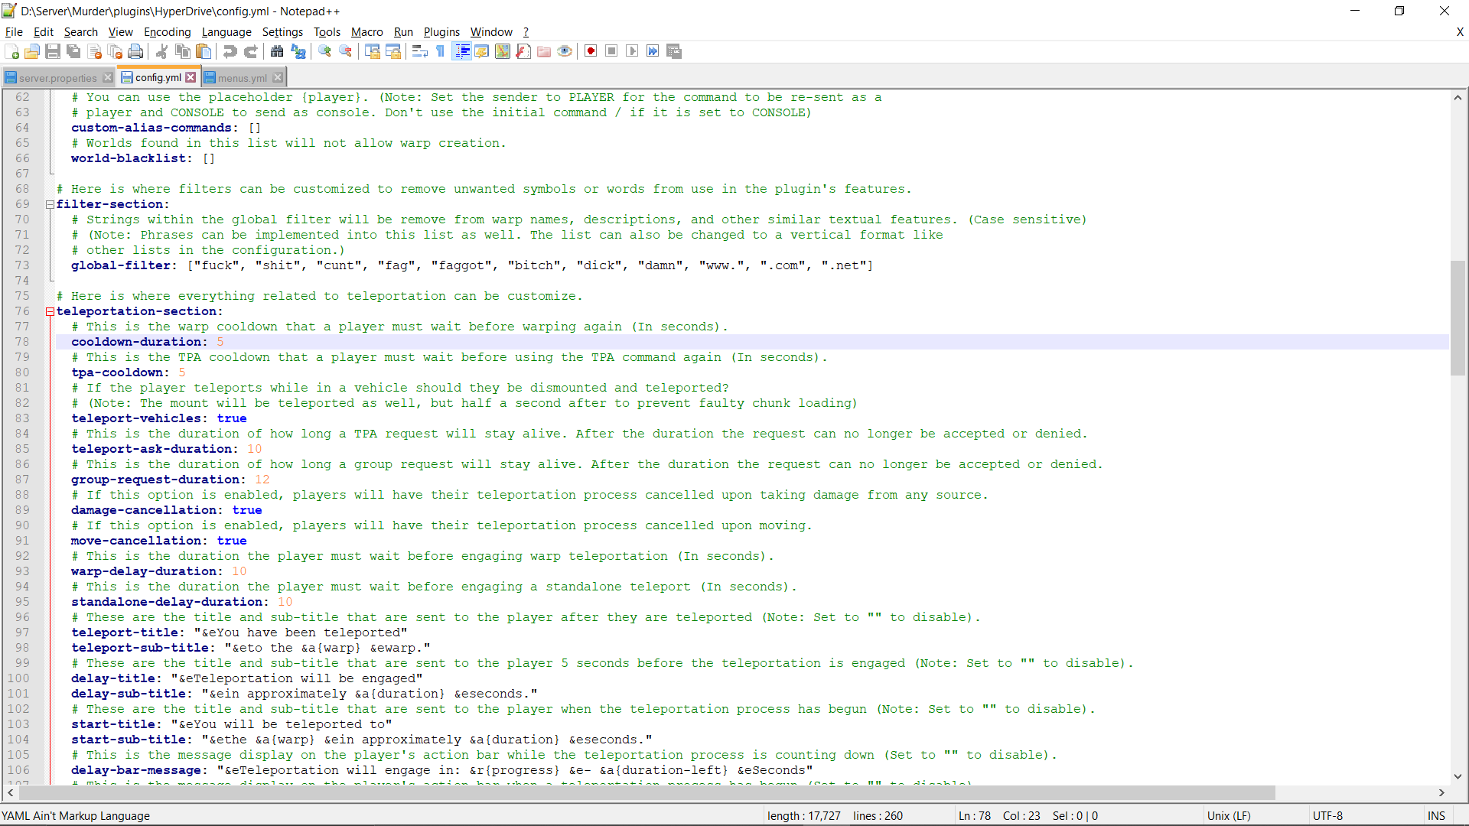Open the Plugins menu
Image resolution: width=1469 pixels, height=826 pixels.
click(441, 31)
